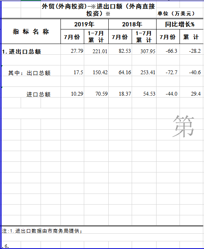The image size is (204, 249).
Task: Click the 150.42 export cumulative cell
Action: point(96,71)
